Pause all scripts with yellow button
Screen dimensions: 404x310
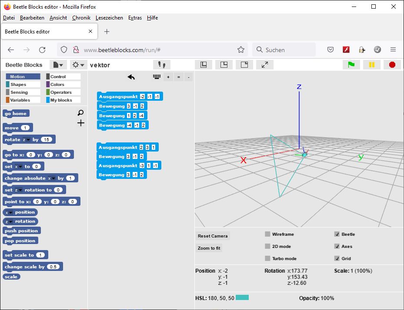(371, 65)
